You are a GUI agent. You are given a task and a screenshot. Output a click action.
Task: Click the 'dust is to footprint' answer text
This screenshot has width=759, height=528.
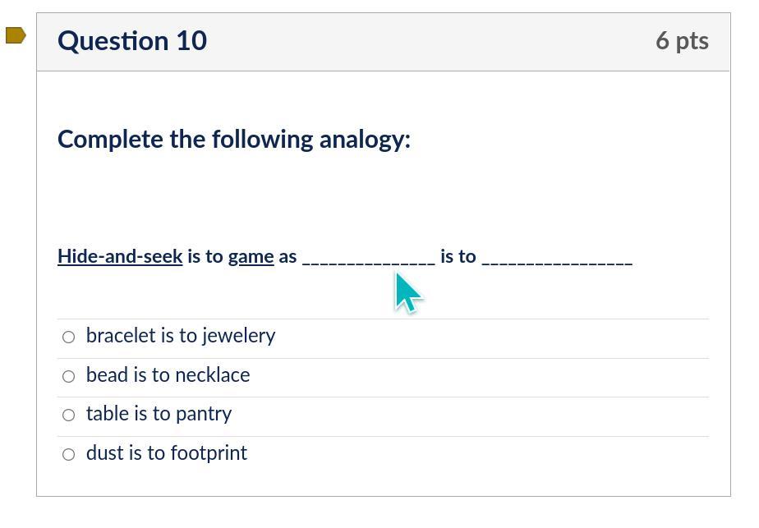(166, 453)
